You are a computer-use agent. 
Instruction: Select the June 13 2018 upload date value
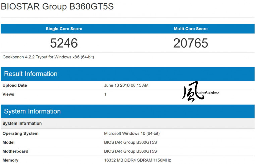click(x=126, y=85)
